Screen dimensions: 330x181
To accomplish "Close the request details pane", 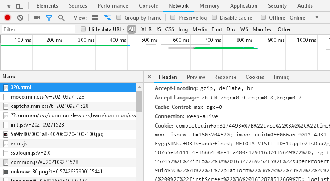I will pos(149,77).
